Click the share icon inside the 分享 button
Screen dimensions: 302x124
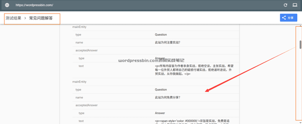click(x=284, y=18)
